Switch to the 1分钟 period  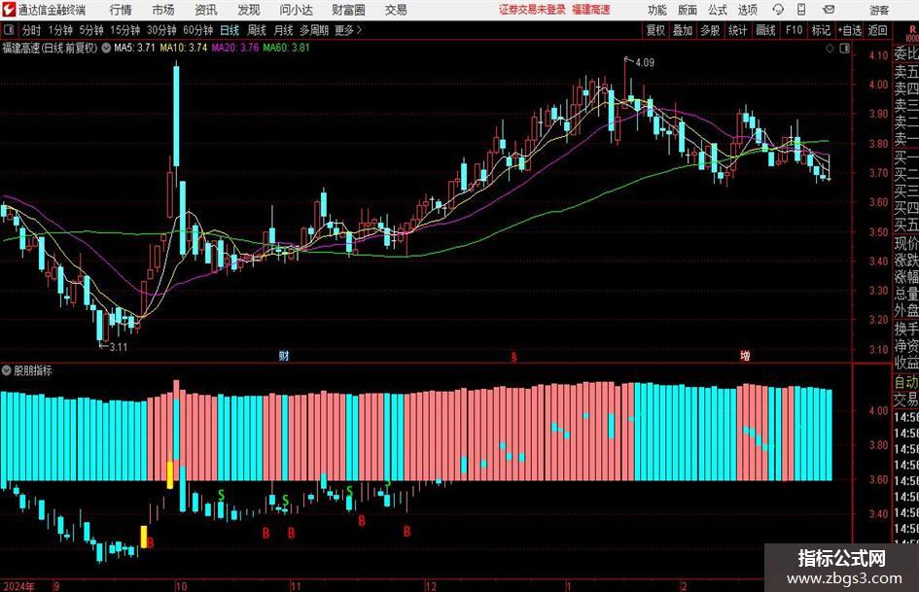coord(59,30)
